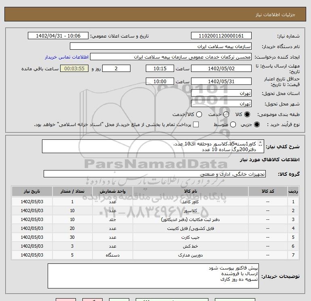
Task: Select the خط کش item row
Action: pyautogui.click(x=155, y=246)
